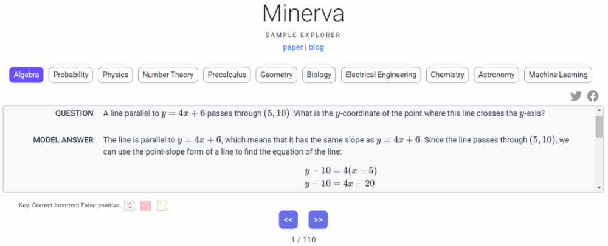Click the pink Incorrect key swatch
608x246 pixels.
pyautogui.click(x=145, y=206)
